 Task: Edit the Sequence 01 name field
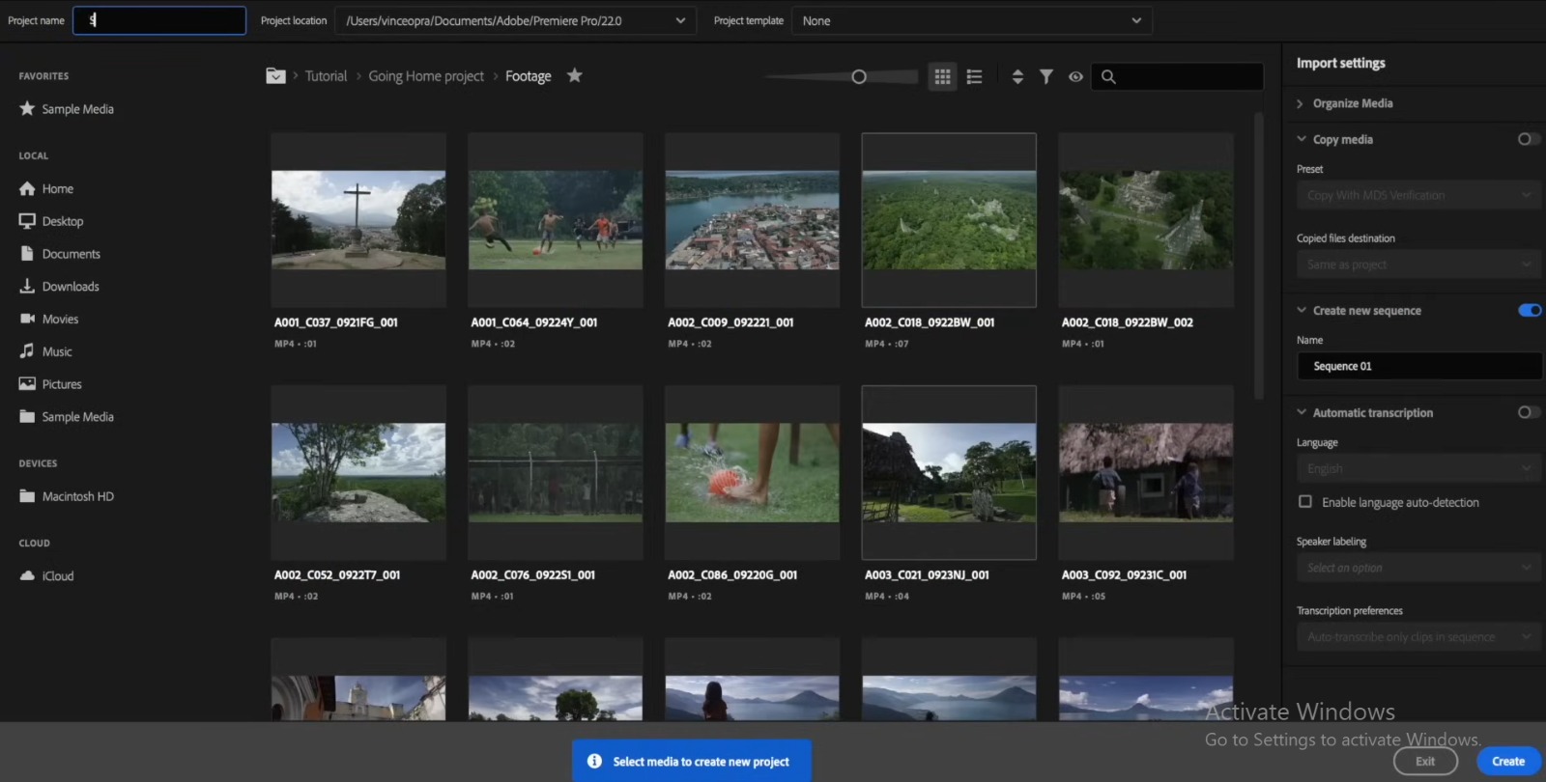point(1418,366)
